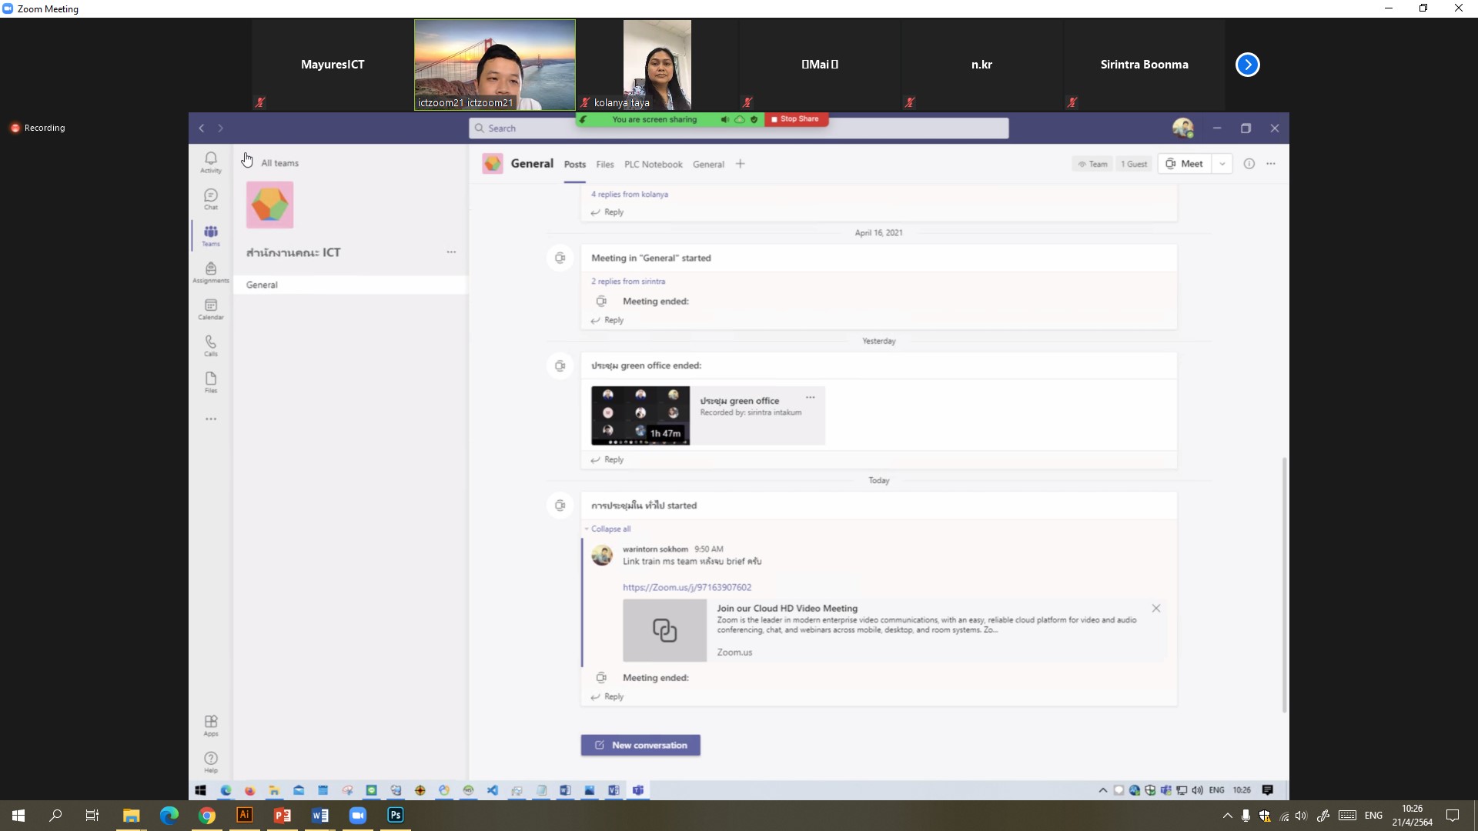The image size is (1478, 831).
Task: Open Calls in the Teams sidebar
Action: point(211,345)
